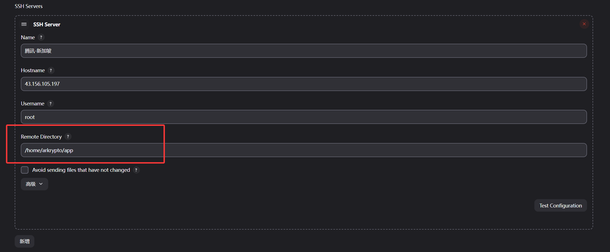Image resolution: width=610 pixels, height=252 pixels.
Task: Click the Hostname field with 43.156.105.197
Action: coord(304,84)
